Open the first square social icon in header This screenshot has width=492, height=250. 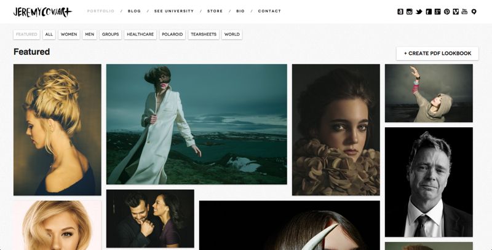pos(400,12)
